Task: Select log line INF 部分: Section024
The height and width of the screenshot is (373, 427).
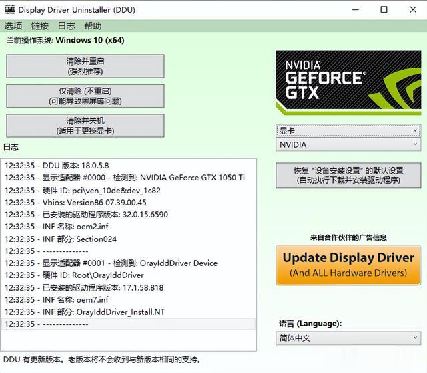Action: pos(128,239)
